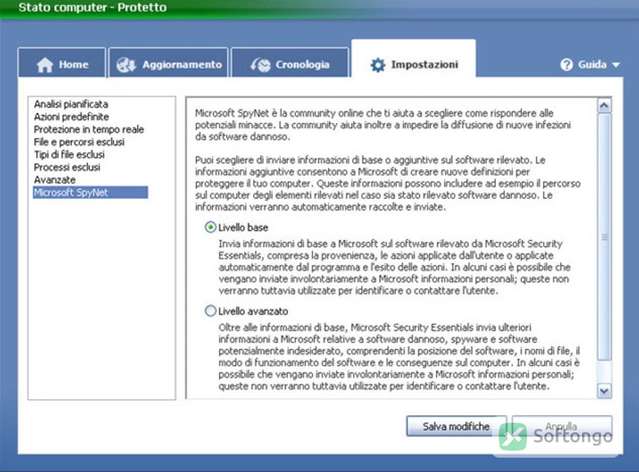The height and width of the screenshot is (472, 639).
Task: Click the Cronologia history icon
Action: pyautogui.click(x=261, y=65)
